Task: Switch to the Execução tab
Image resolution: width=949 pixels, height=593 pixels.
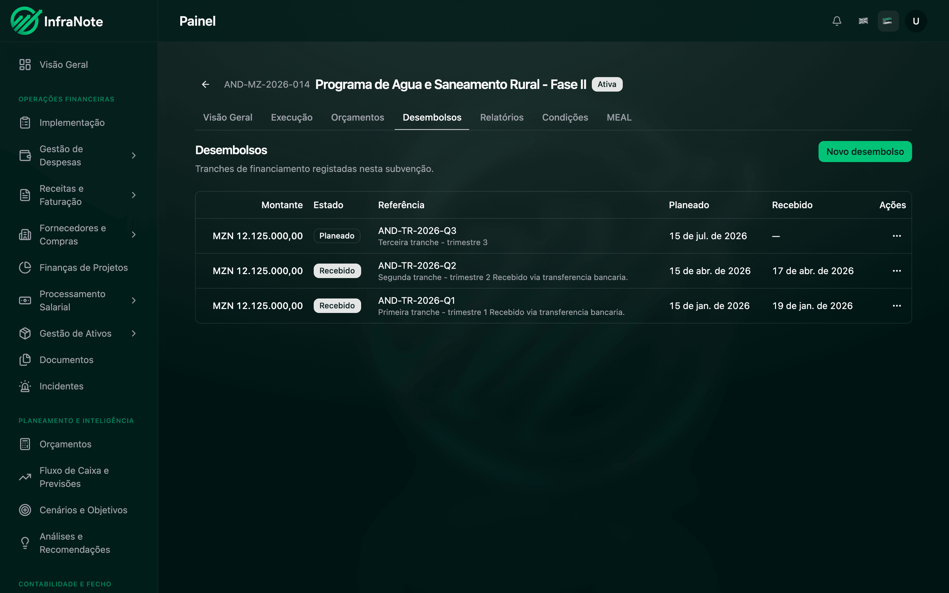Action: 291,117
